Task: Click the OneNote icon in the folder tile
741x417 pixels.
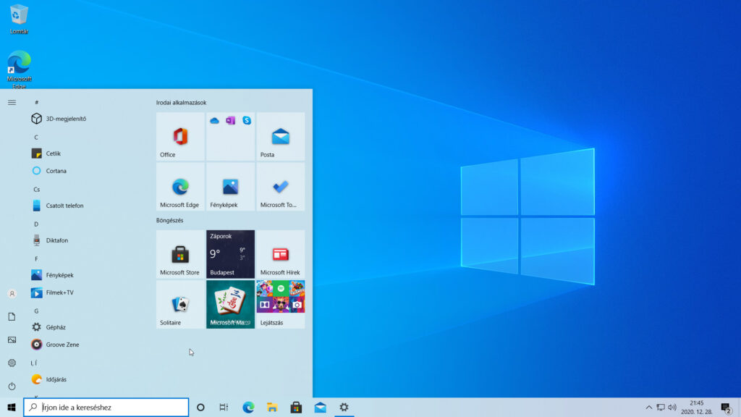Action: [x=231, y=121]
